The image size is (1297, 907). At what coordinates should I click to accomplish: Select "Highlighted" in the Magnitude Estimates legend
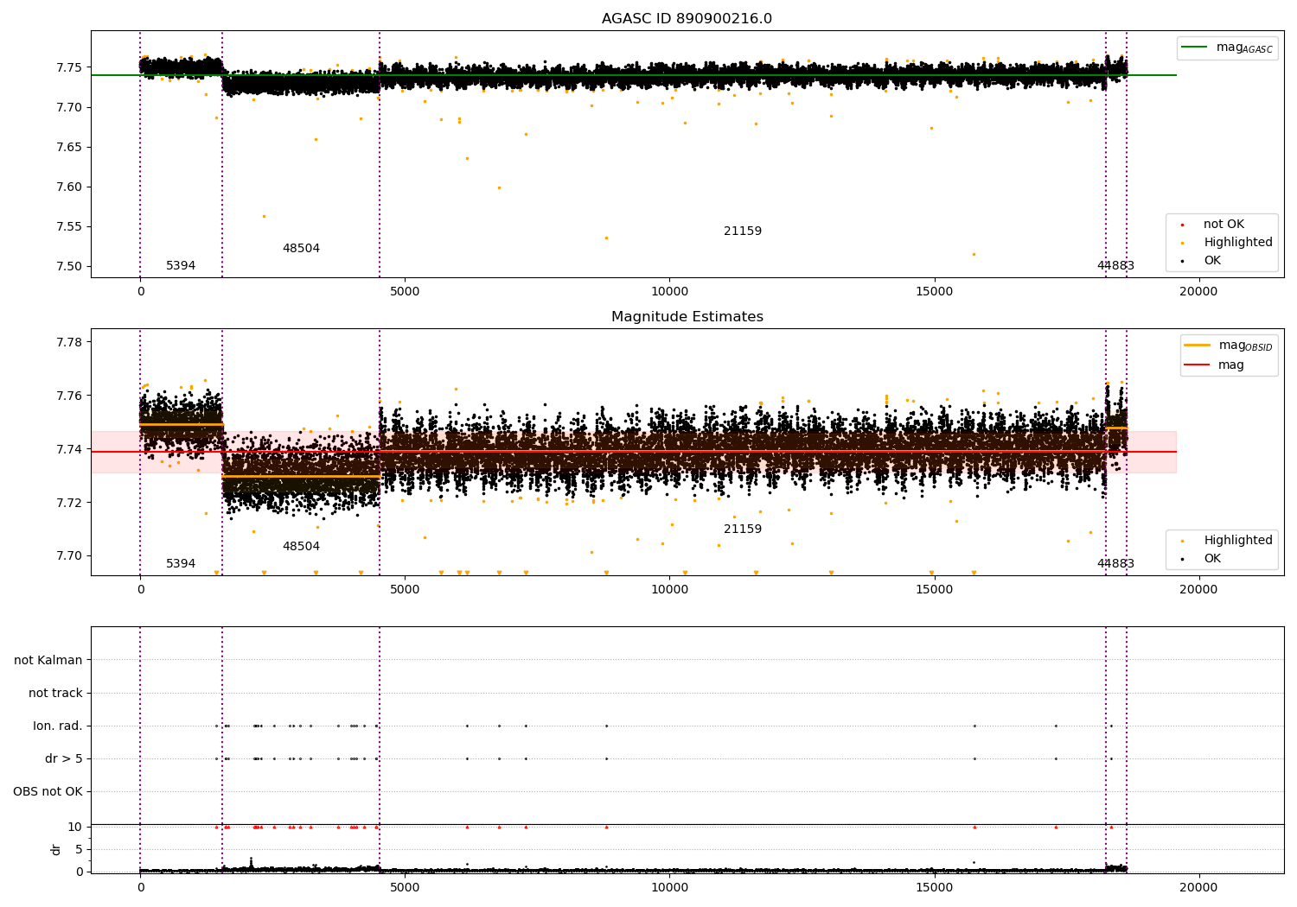point(1238,541)
